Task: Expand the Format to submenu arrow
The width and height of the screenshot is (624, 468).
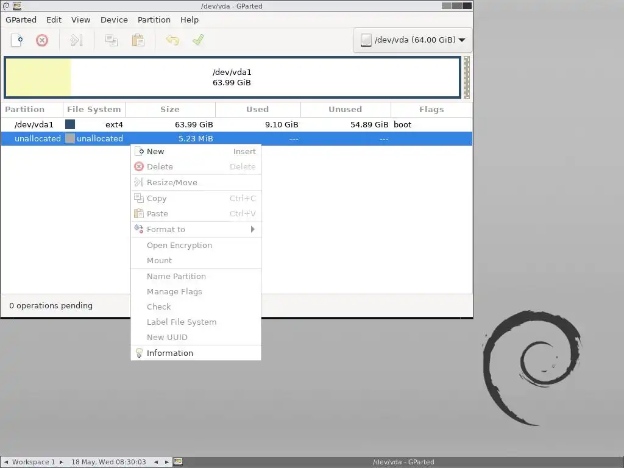Action: pos(252,229)
